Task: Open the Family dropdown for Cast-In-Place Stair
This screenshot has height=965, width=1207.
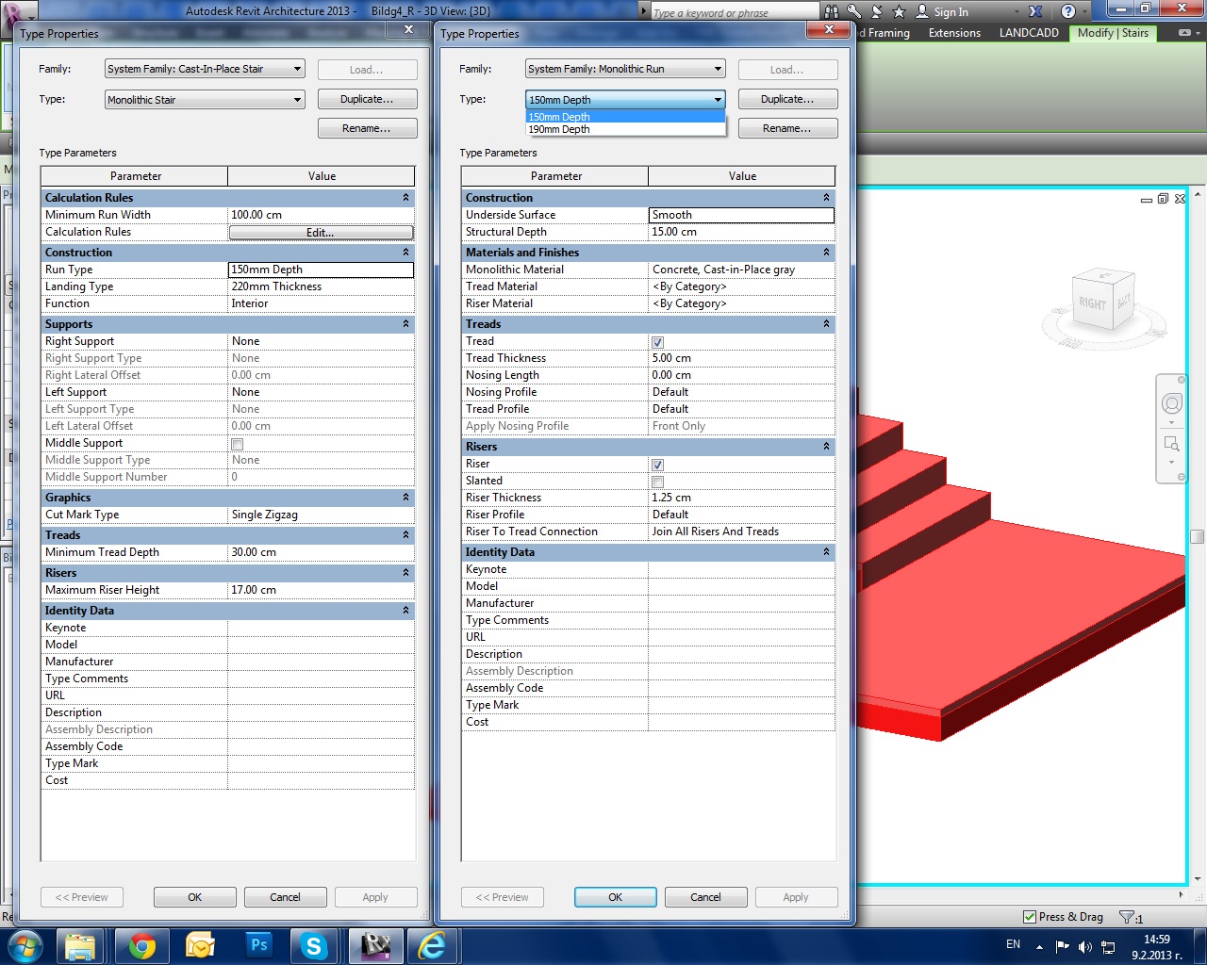Action: [x=205, y=69]
